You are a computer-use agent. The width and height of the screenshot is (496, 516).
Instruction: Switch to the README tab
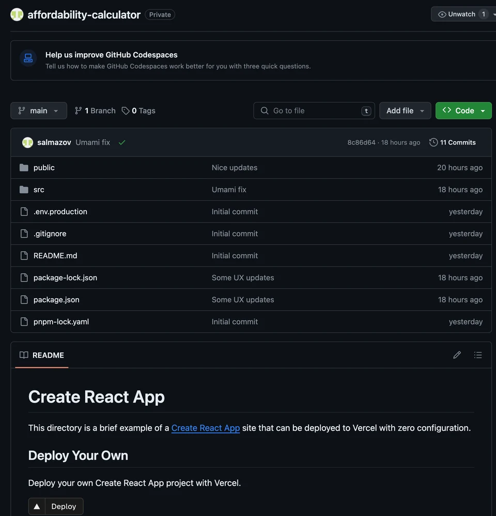(x=42, y=355)
